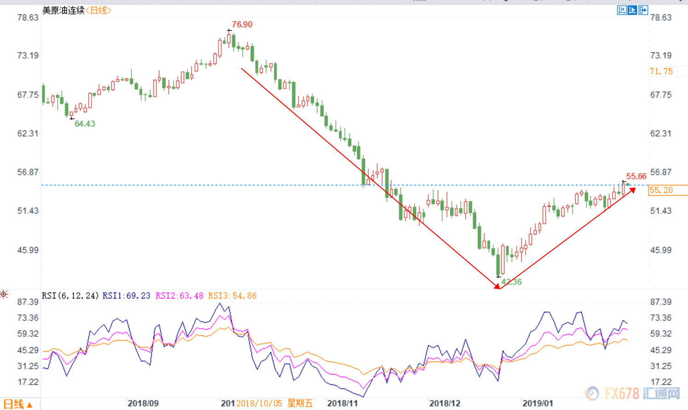Image resolution: width=688 pixels, height=410 pixels.
Task: Select the RSI(6,12,24) indicator label
Action: tap(70, 296)
